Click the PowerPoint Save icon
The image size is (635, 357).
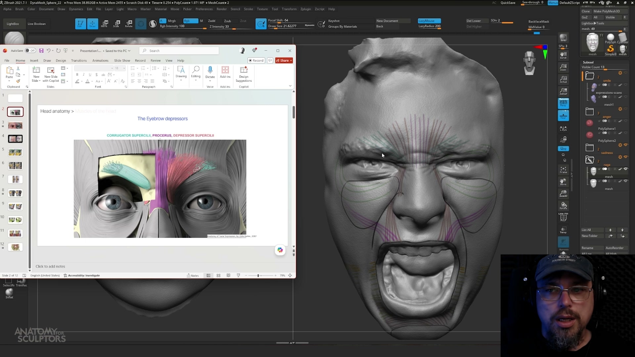tap(41, 51)
